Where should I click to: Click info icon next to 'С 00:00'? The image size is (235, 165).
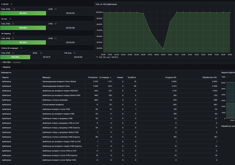tap(12, 4)
